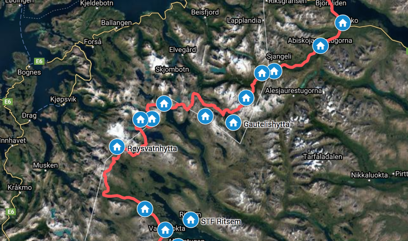Select the hut marker at Abisko by the lake
Screen dimensions: 408x241
point(343,23)
